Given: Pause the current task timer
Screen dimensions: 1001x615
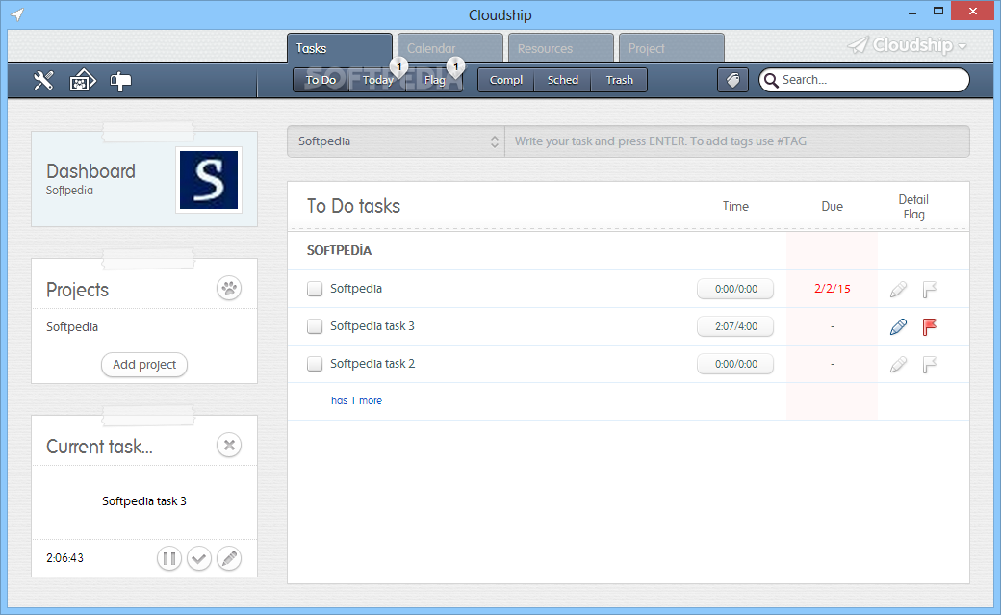Looking at the screenshot, I should point(169,559).
